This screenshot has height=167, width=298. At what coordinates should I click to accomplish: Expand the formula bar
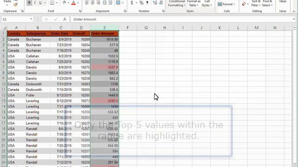tap(294, 19)
